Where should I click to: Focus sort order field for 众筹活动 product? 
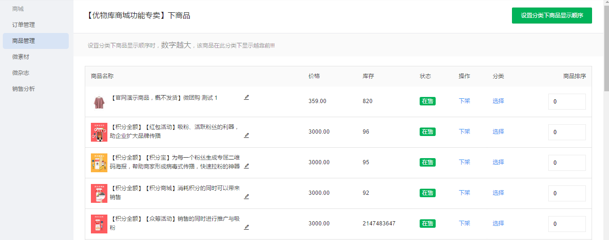pos(567,224)
